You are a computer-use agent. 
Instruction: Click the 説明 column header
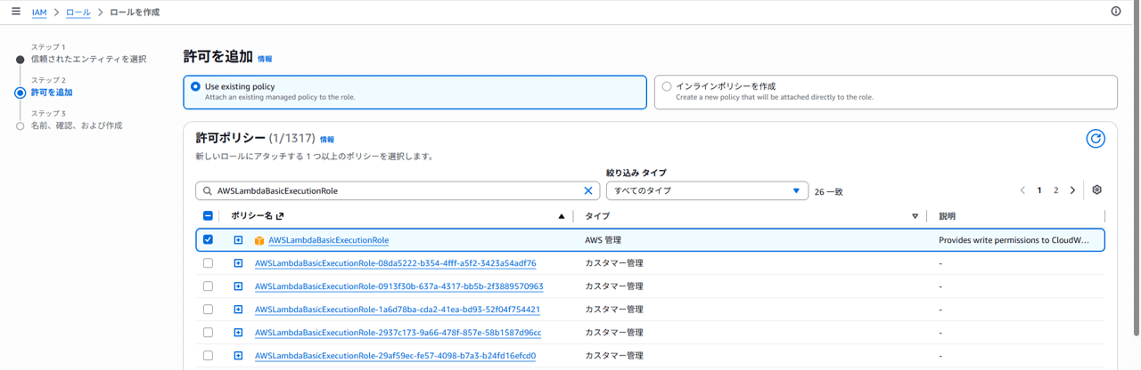947,216
